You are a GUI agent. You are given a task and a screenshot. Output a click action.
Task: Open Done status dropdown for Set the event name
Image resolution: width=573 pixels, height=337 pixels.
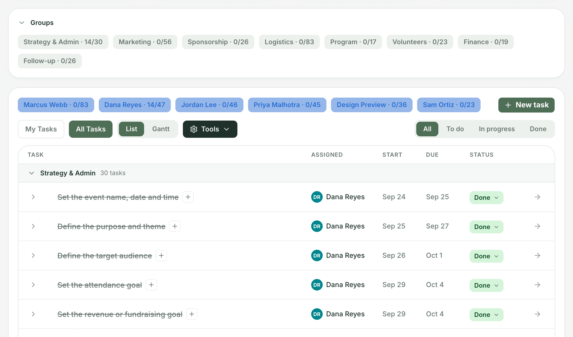tap(486, 197)
